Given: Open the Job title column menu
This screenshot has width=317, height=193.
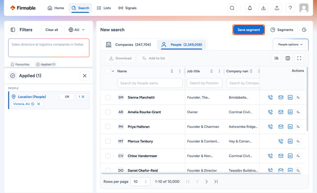Looking at the screenshot, I should 219,71.
